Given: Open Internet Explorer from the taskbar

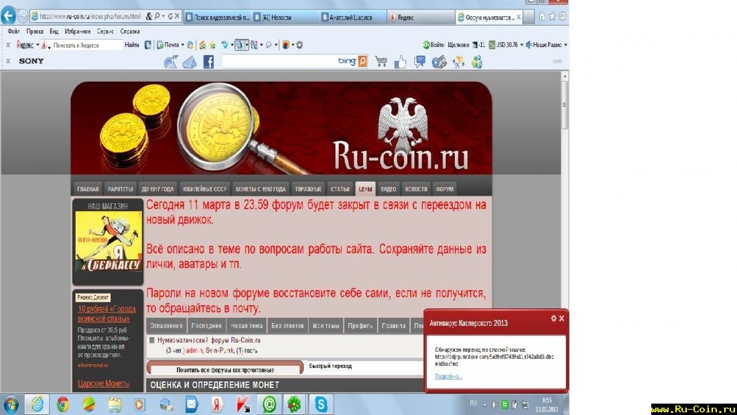Looking at the screenshot, I should [37, 404].
